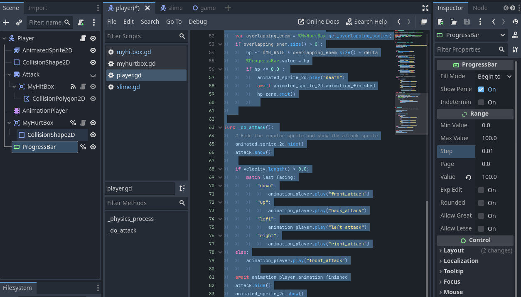Toggle alphabetical sorting of methods list
Viewport: 521px width, 297px height.
(x=182, y=188)
